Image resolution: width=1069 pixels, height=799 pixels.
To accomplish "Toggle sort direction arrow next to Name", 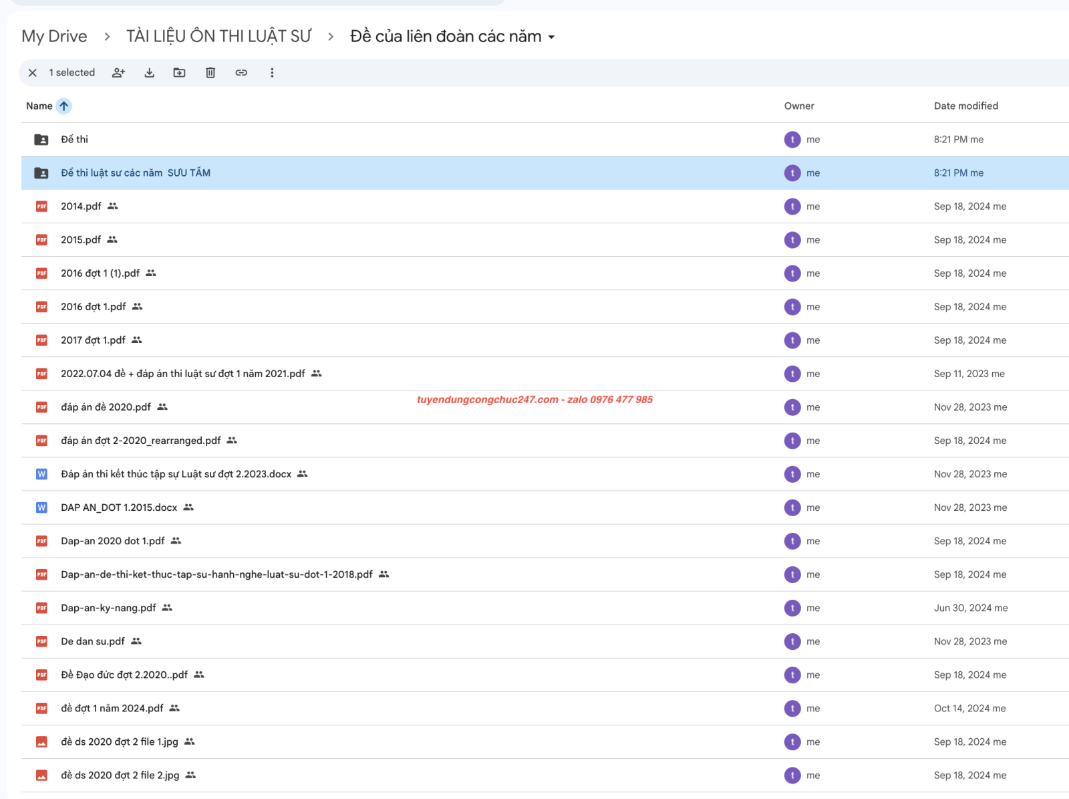I will [x=64, y=106].
